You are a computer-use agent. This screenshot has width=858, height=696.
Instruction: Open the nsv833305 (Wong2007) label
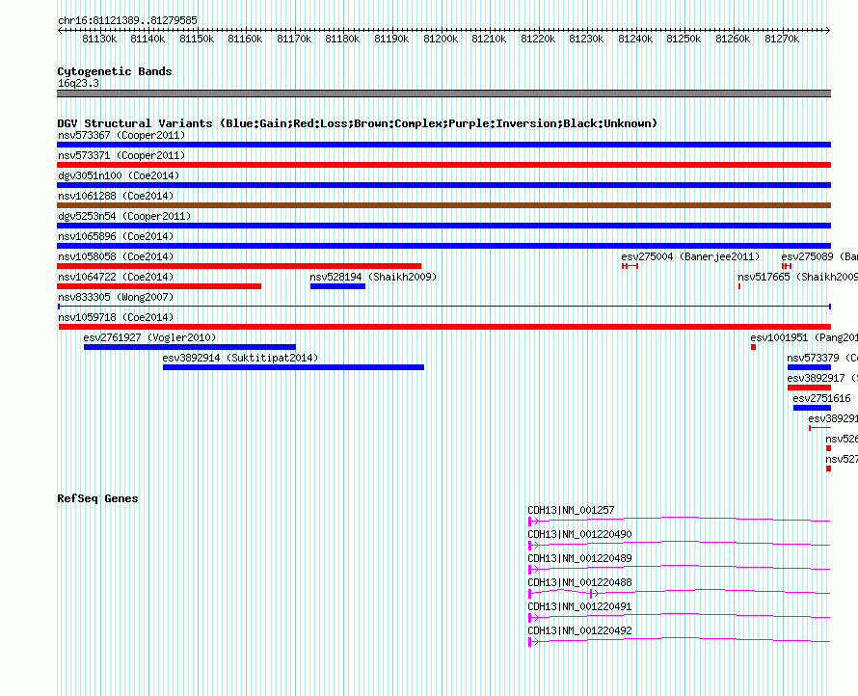pos(116,297)
